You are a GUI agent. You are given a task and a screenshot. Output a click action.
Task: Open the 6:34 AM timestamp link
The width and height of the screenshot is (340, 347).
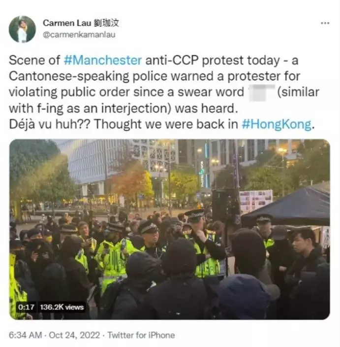(x=25, y=335)
